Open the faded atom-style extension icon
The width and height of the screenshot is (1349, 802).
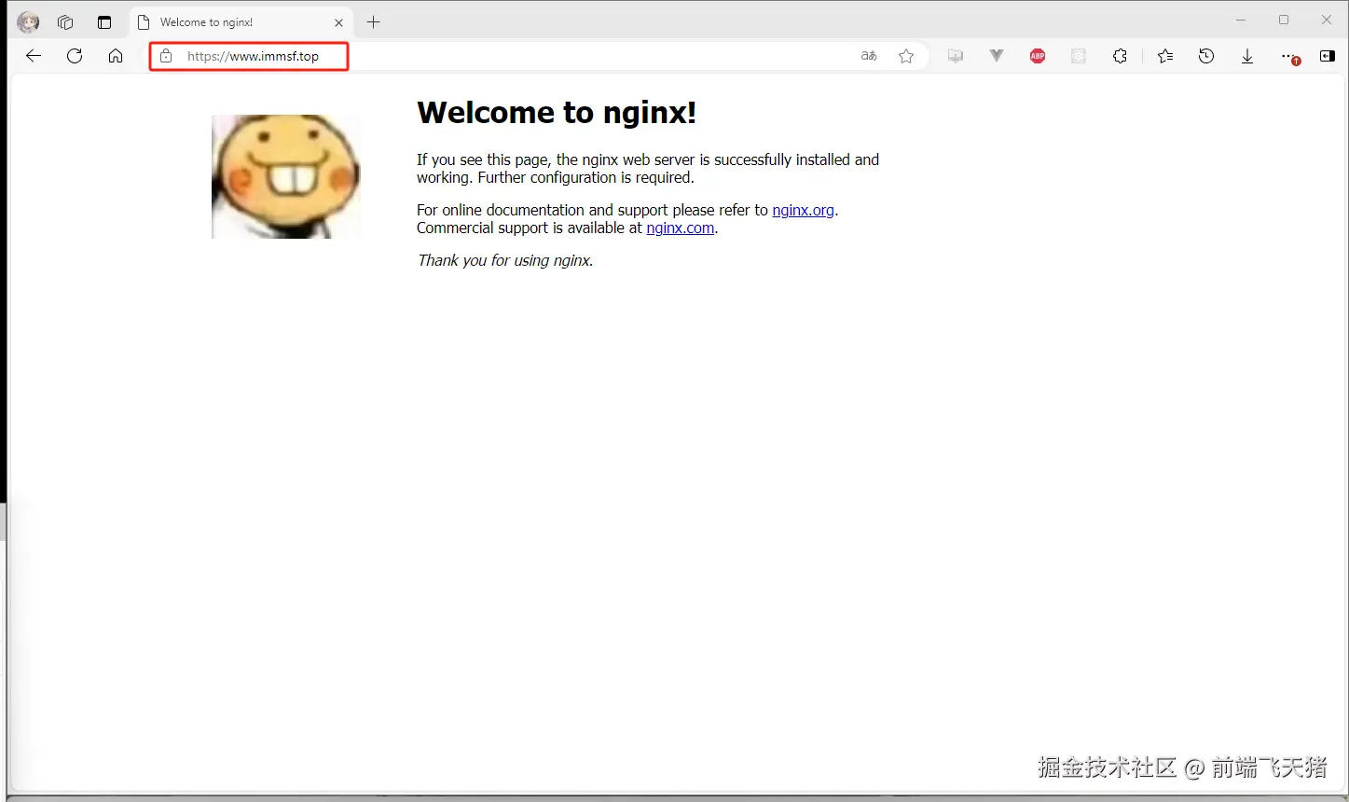point(1079,56)
